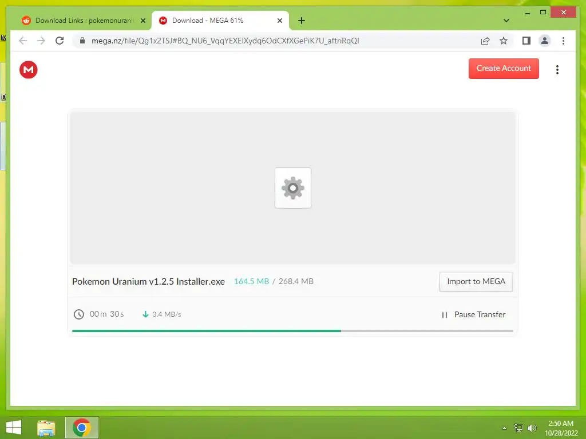Open a new browser tab
This screenshot has height=439, width=586.
301,21
